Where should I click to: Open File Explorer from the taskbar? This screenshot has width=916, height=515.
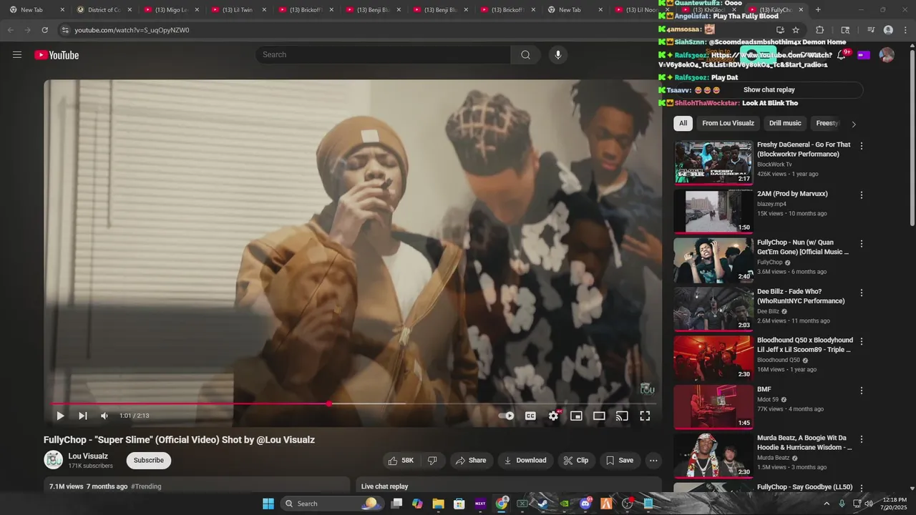tap(438, 504)
